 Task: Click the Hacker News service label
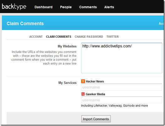point(95,81)
